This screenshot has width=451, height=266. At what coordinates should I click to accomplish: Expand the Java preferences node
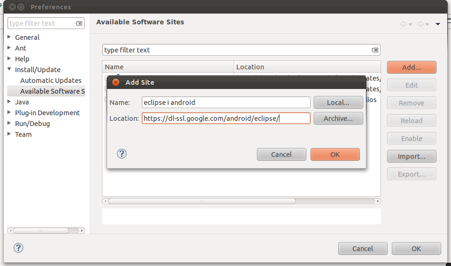click(9, 102)
